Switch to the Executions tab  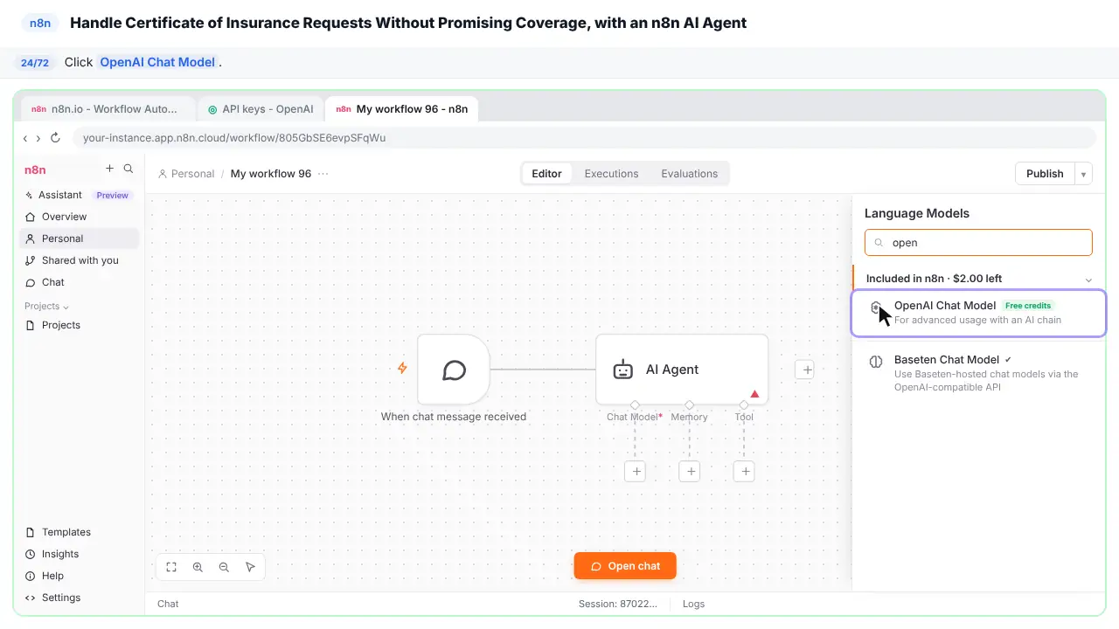pos(611,174)
